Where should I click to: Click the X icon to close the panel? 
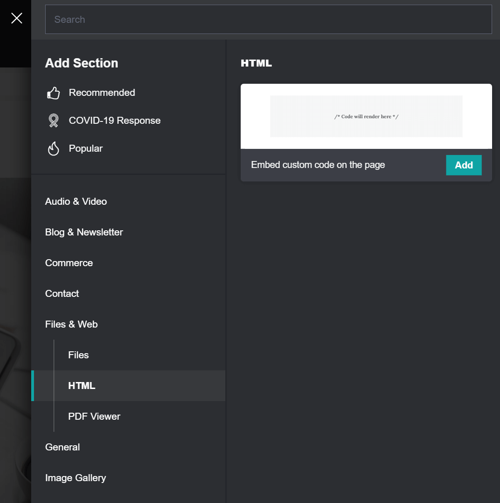coord(16,18)
